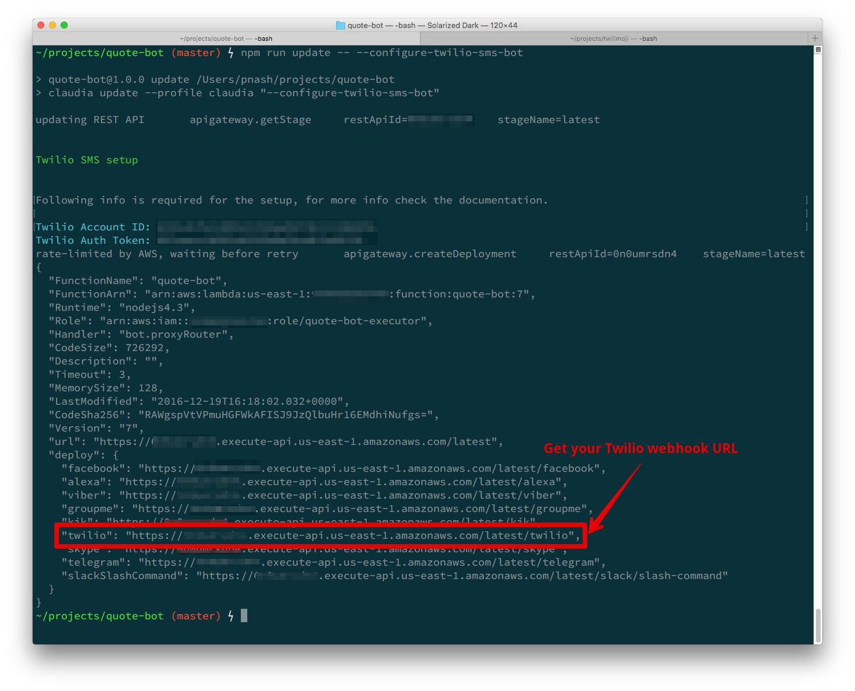Click the cursor at the bottom prompt
This screenshot has height=691, width=855.
244,615
